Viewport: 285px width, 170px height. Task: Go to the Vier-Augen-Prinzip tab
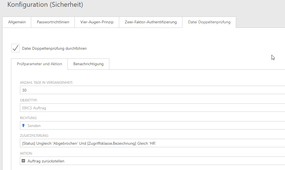97,22
